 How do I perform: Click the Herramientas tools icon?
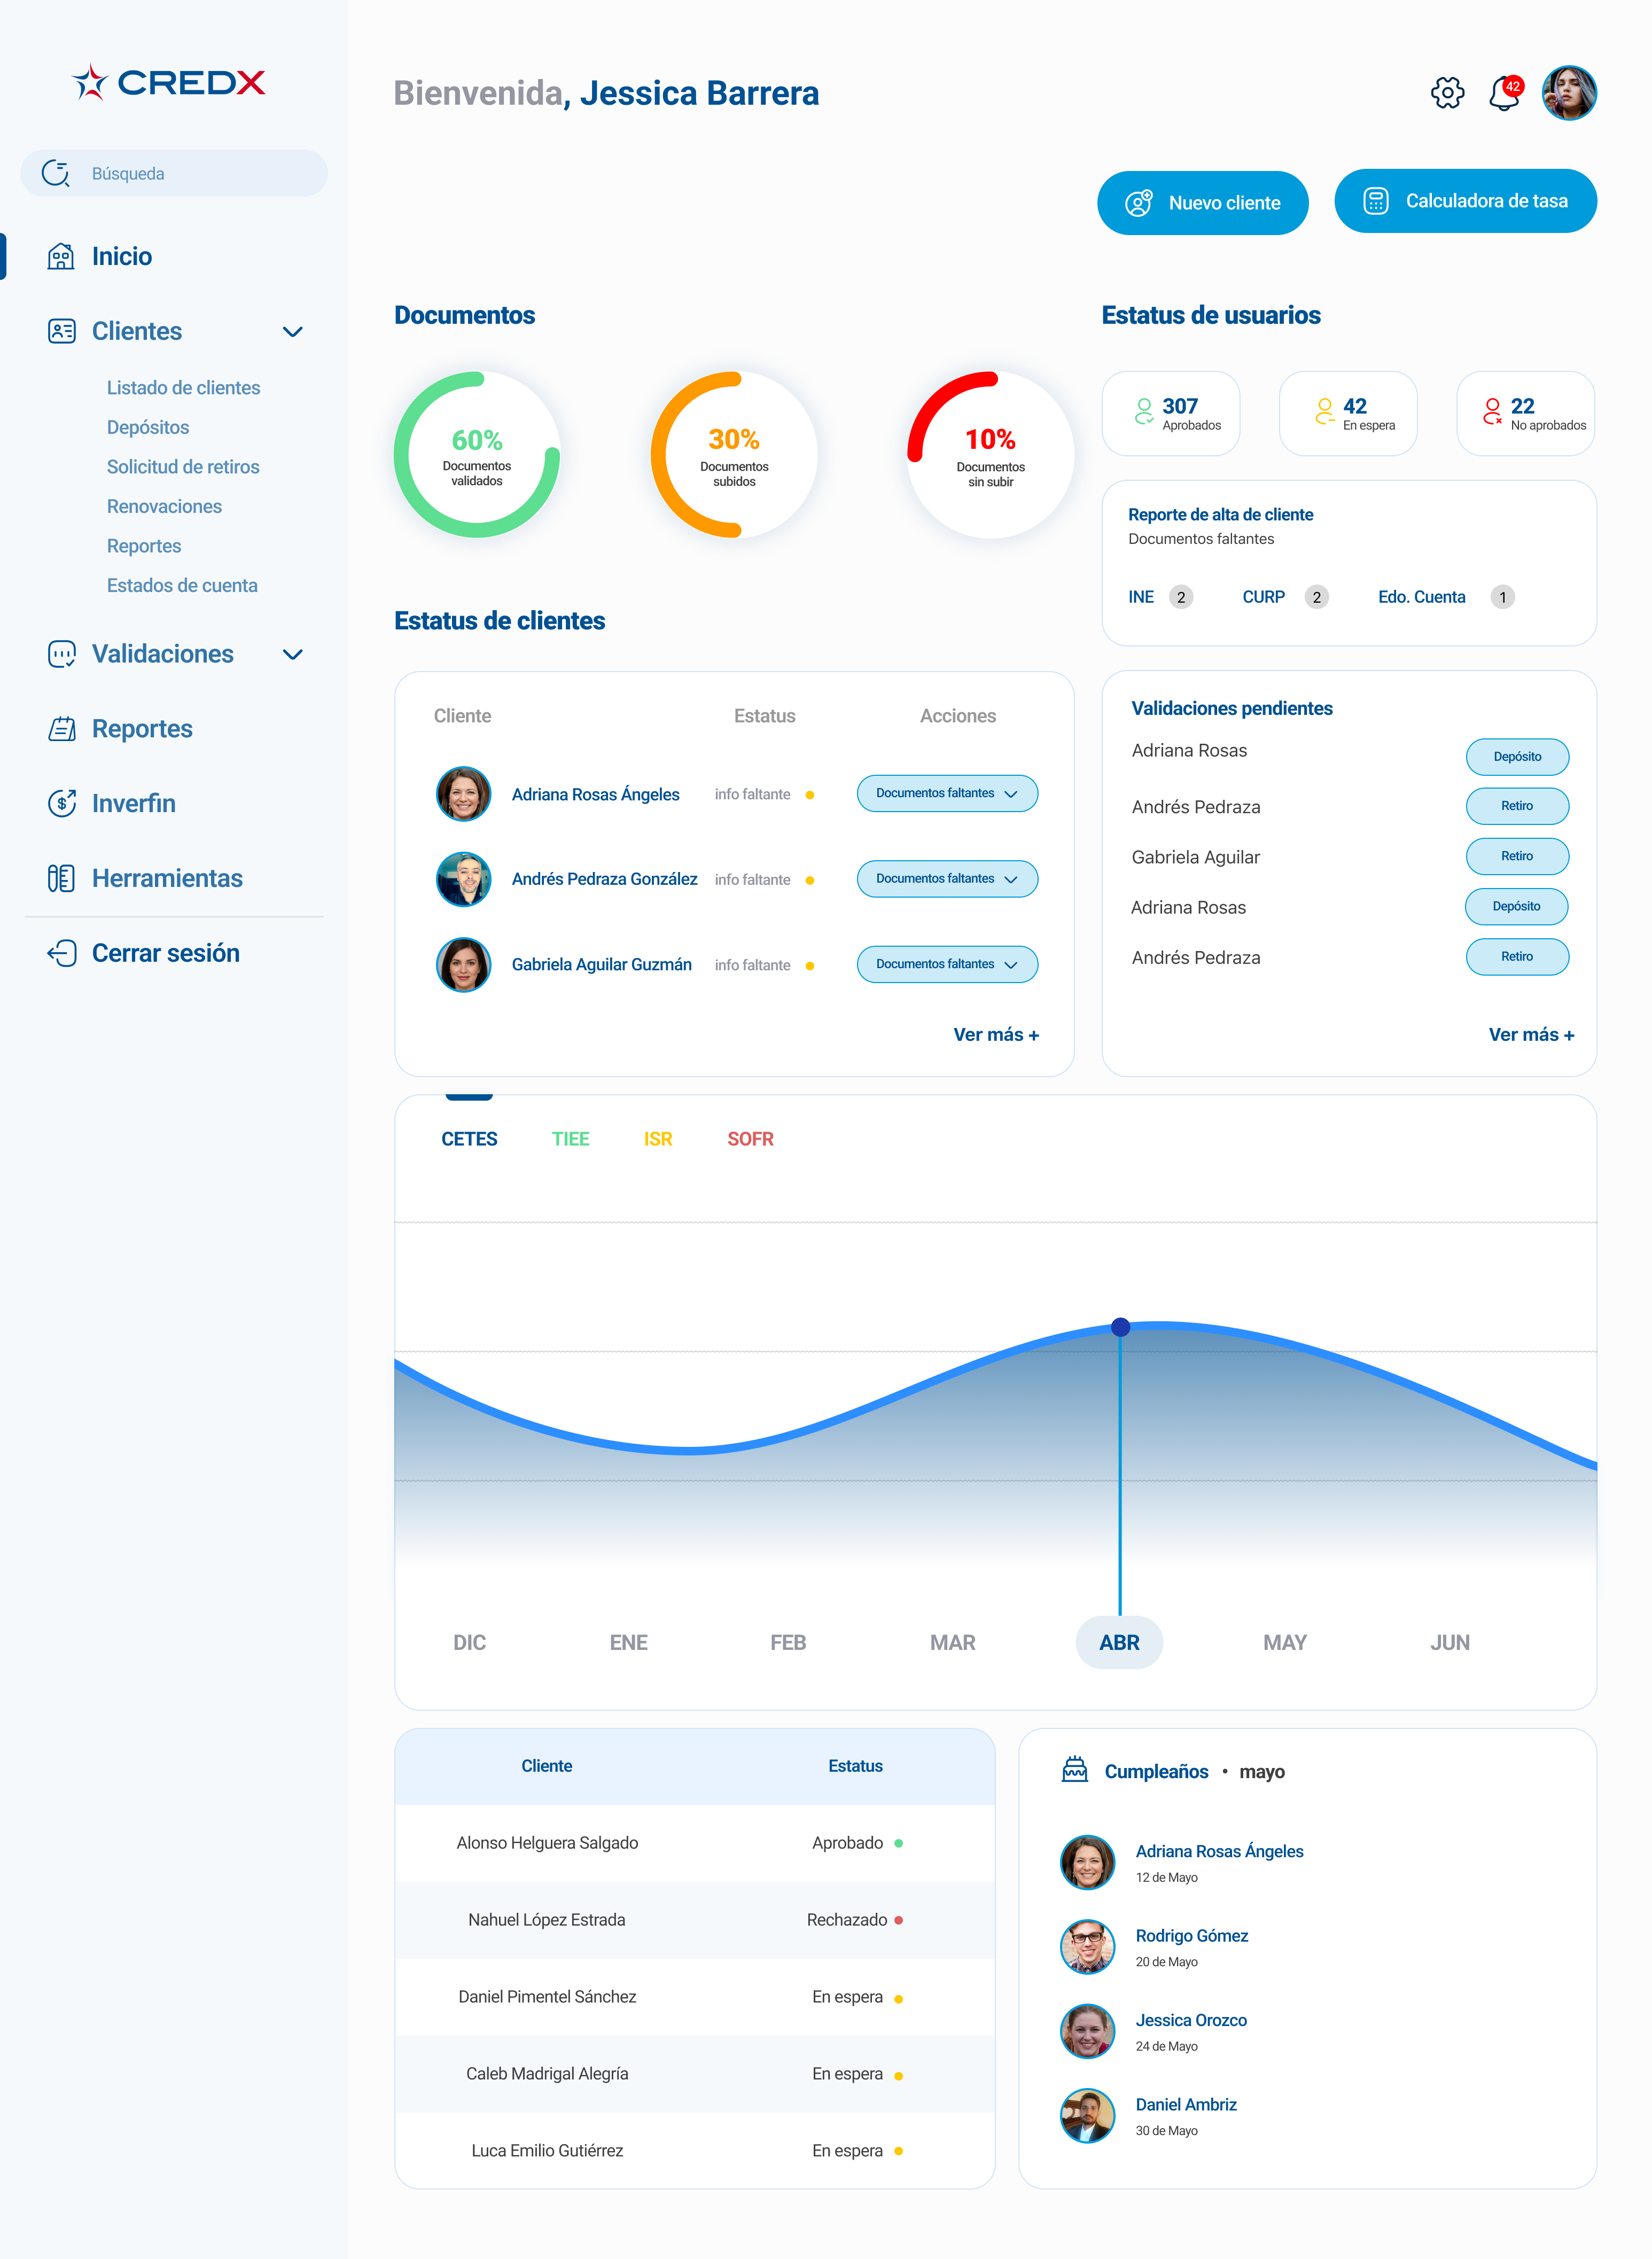pyautogui.click(x=61, y=878)
